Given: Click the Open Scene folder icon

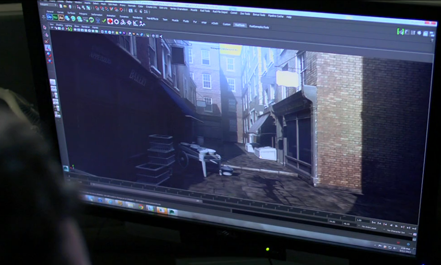Looking at the screenshot, I should [65, 7].
